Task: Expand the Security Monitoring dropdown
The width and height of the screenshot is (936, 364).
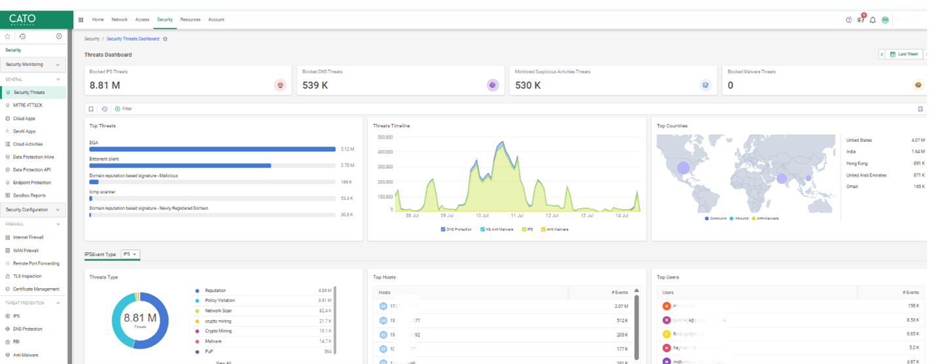Action: [34, 64]
